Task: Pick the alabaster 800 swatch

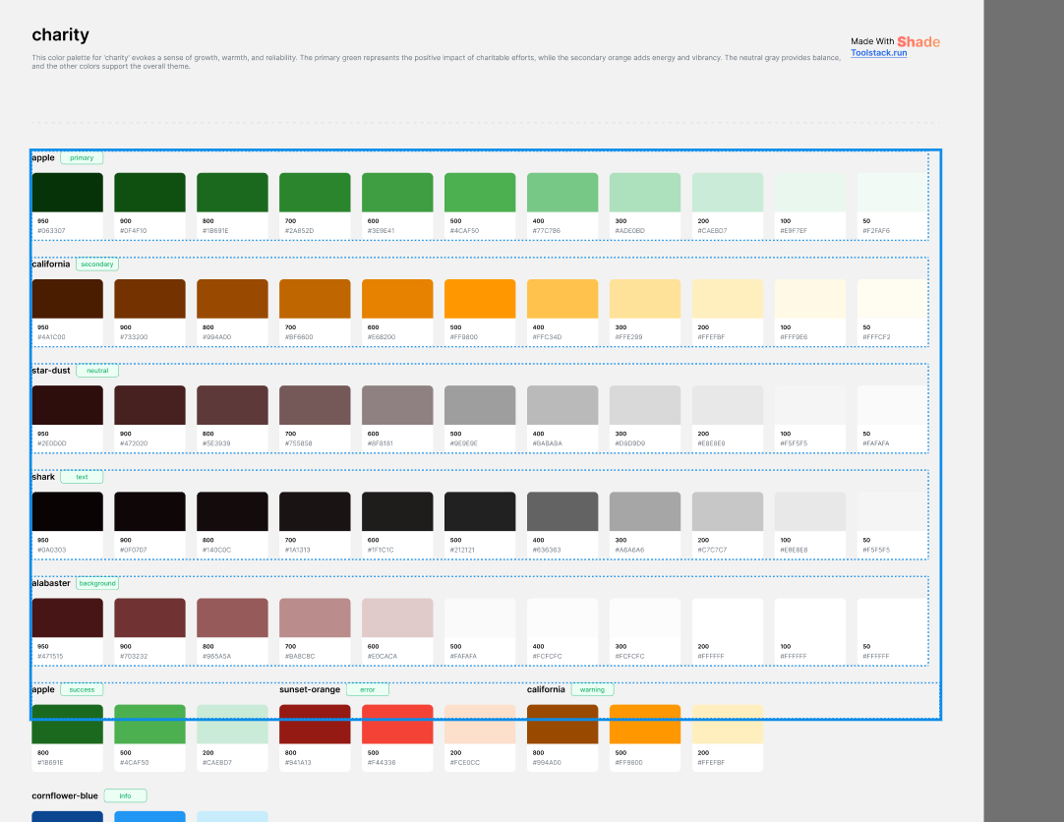Action: [x=232, y=617]
